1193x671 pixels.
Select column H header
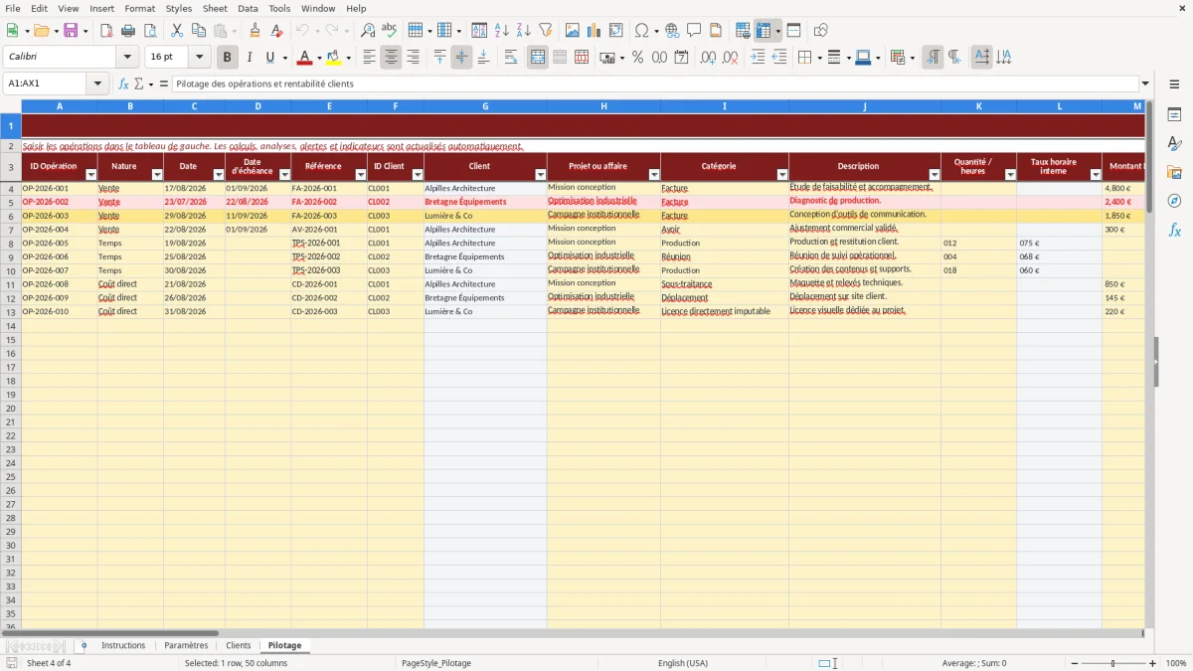tap(603, 105)
